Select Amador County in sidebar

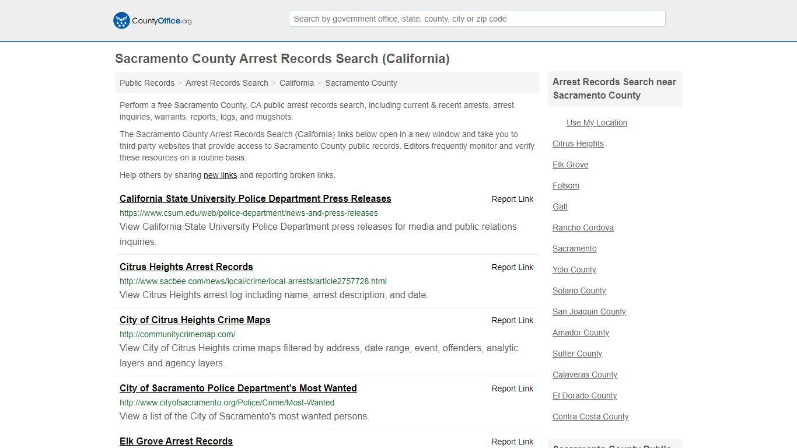(x=581, y=332)
